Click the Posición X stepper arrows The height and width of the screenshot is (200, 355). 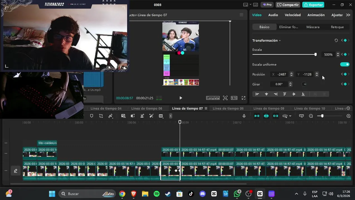tap(291, 74)
